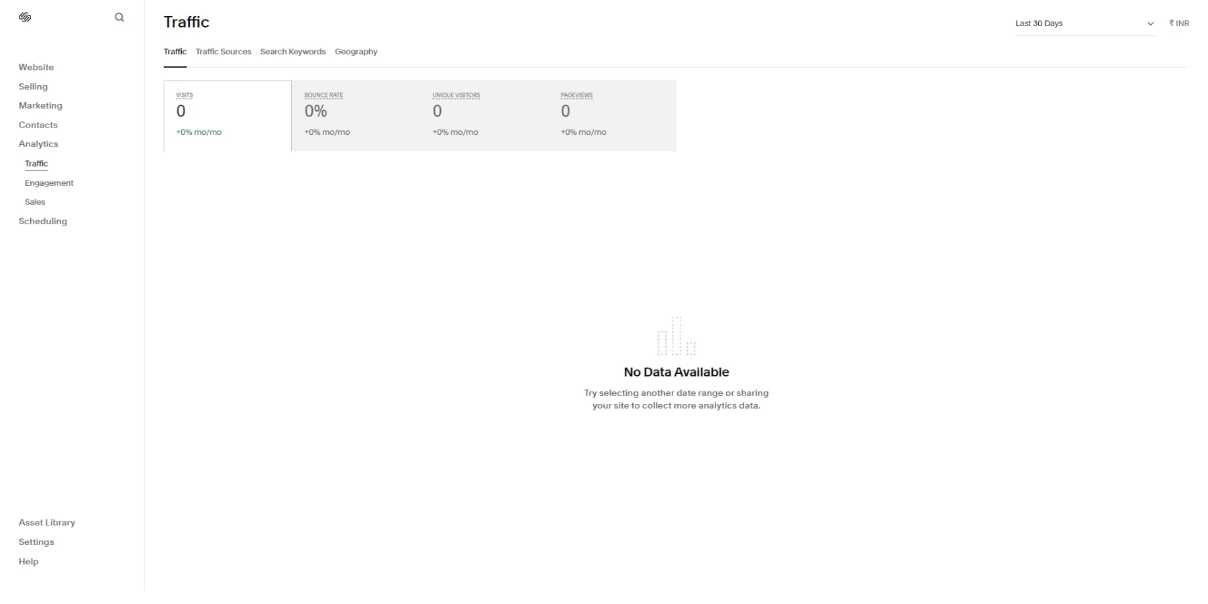1208x604 pixels.
Task: Go to the Scheduling section
Action: [x=43, y=221]
